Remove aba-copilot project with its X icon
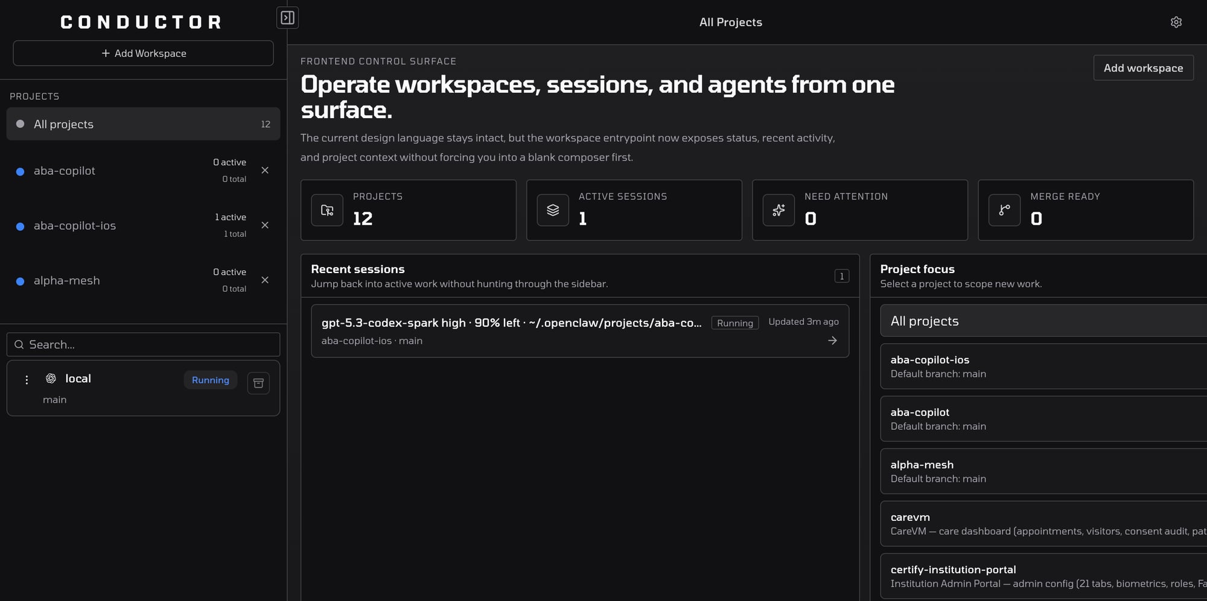This screenshot has width=1207, height=601. pos(265,171)
